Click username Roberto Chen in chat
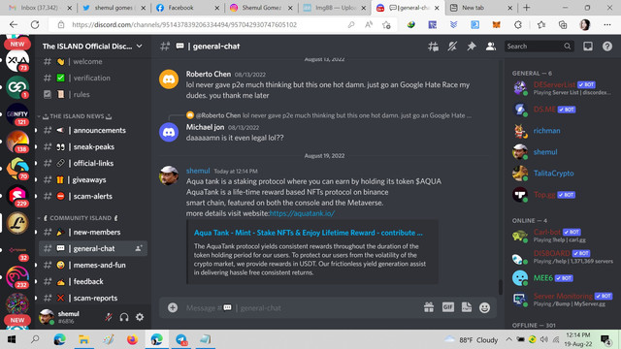The image size is (621, 349). [x=209, y=74]
